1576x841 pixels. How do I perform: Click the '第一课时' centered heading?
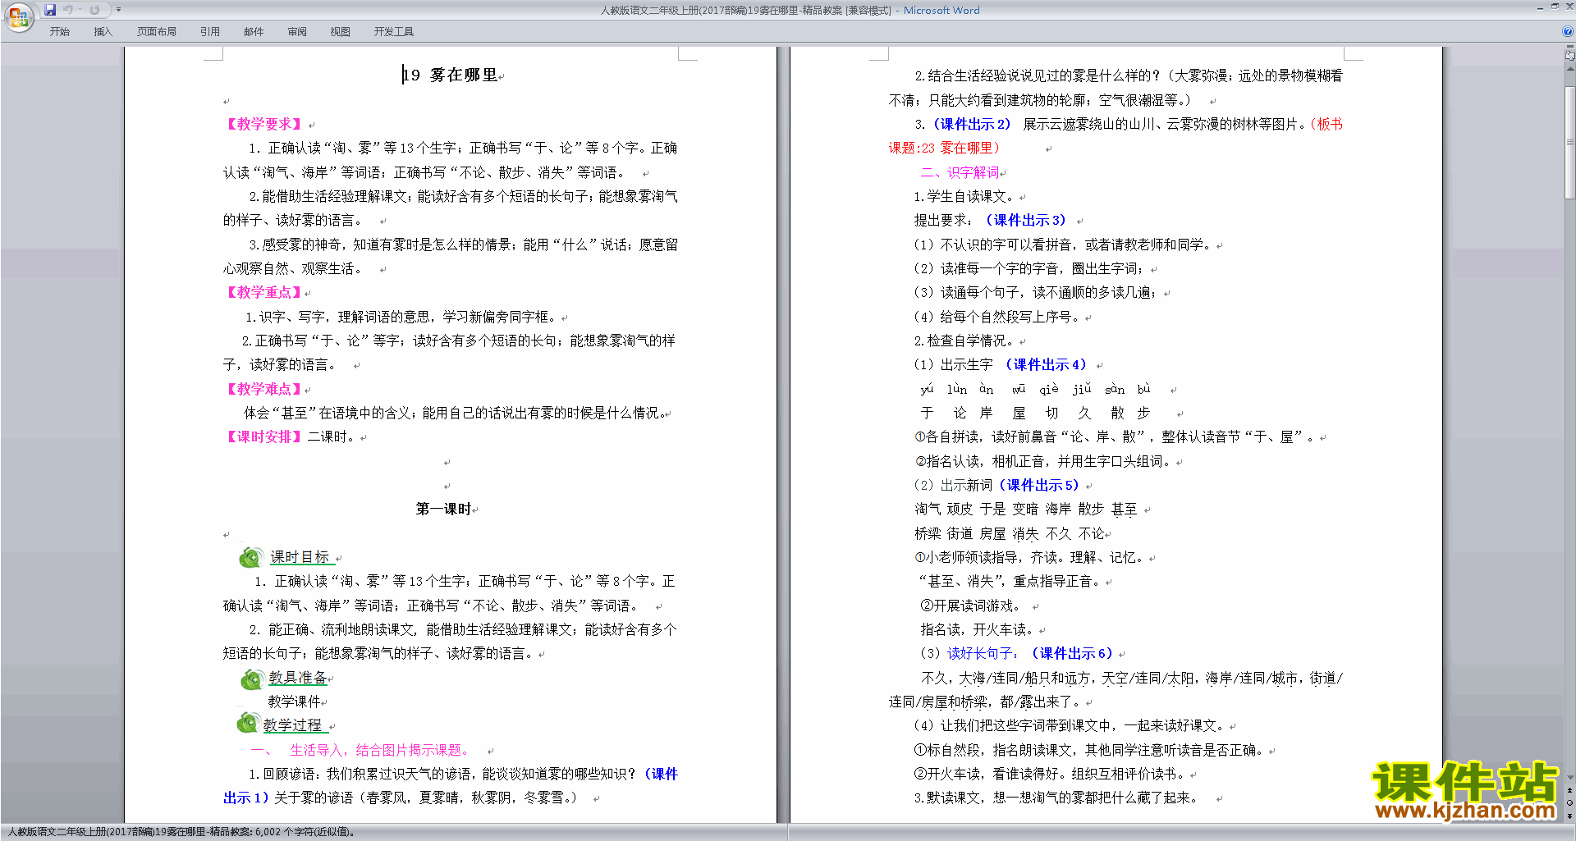tap(443, 510)
